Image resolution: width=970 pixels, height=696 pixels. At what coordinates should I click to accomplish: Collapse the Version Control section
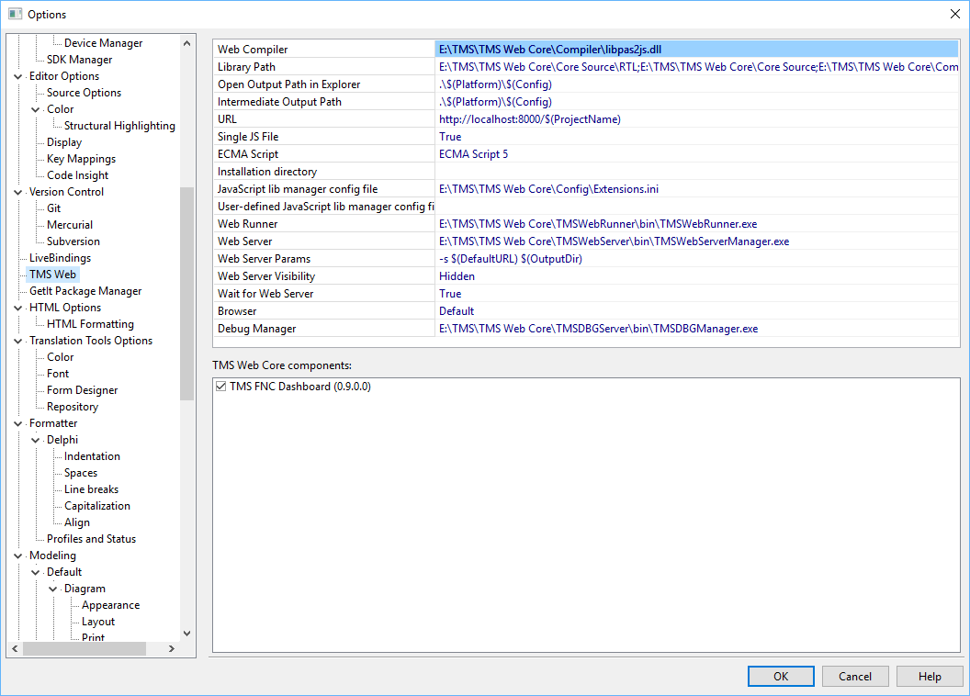(x=17, y=191)
